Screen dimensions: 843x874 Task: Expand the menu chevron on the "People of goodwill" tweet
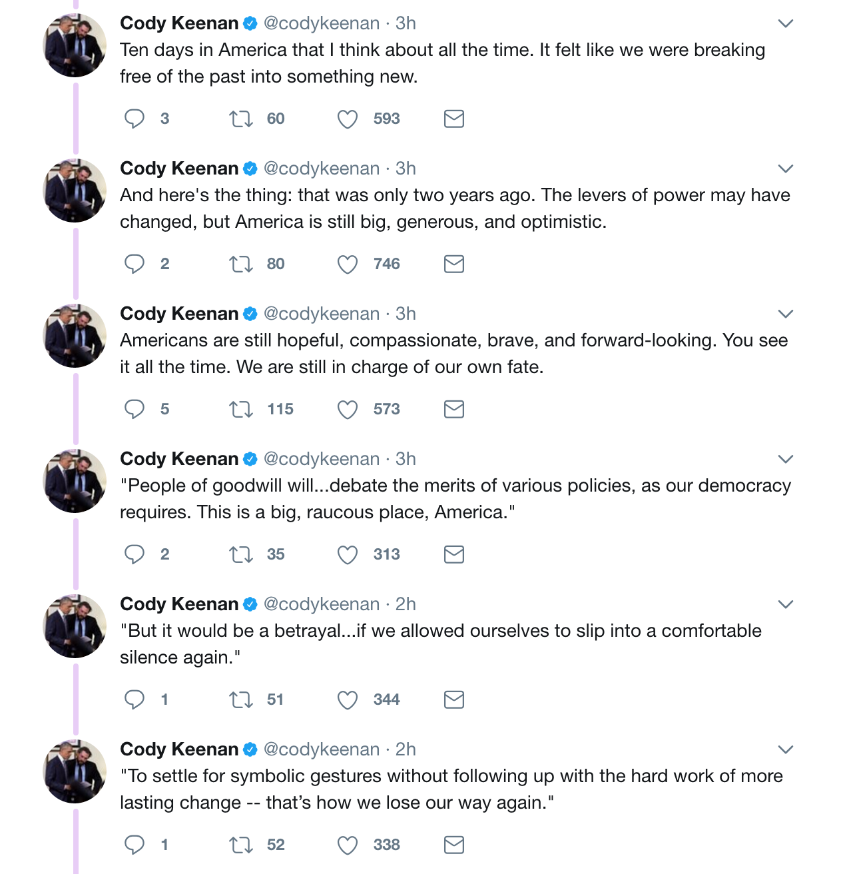point(786,459)
